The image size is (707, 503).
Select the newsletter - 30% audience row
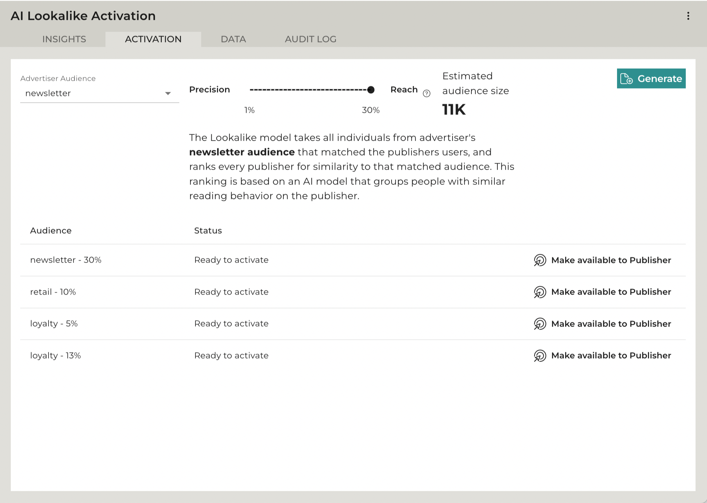click(x=353, y=260)
